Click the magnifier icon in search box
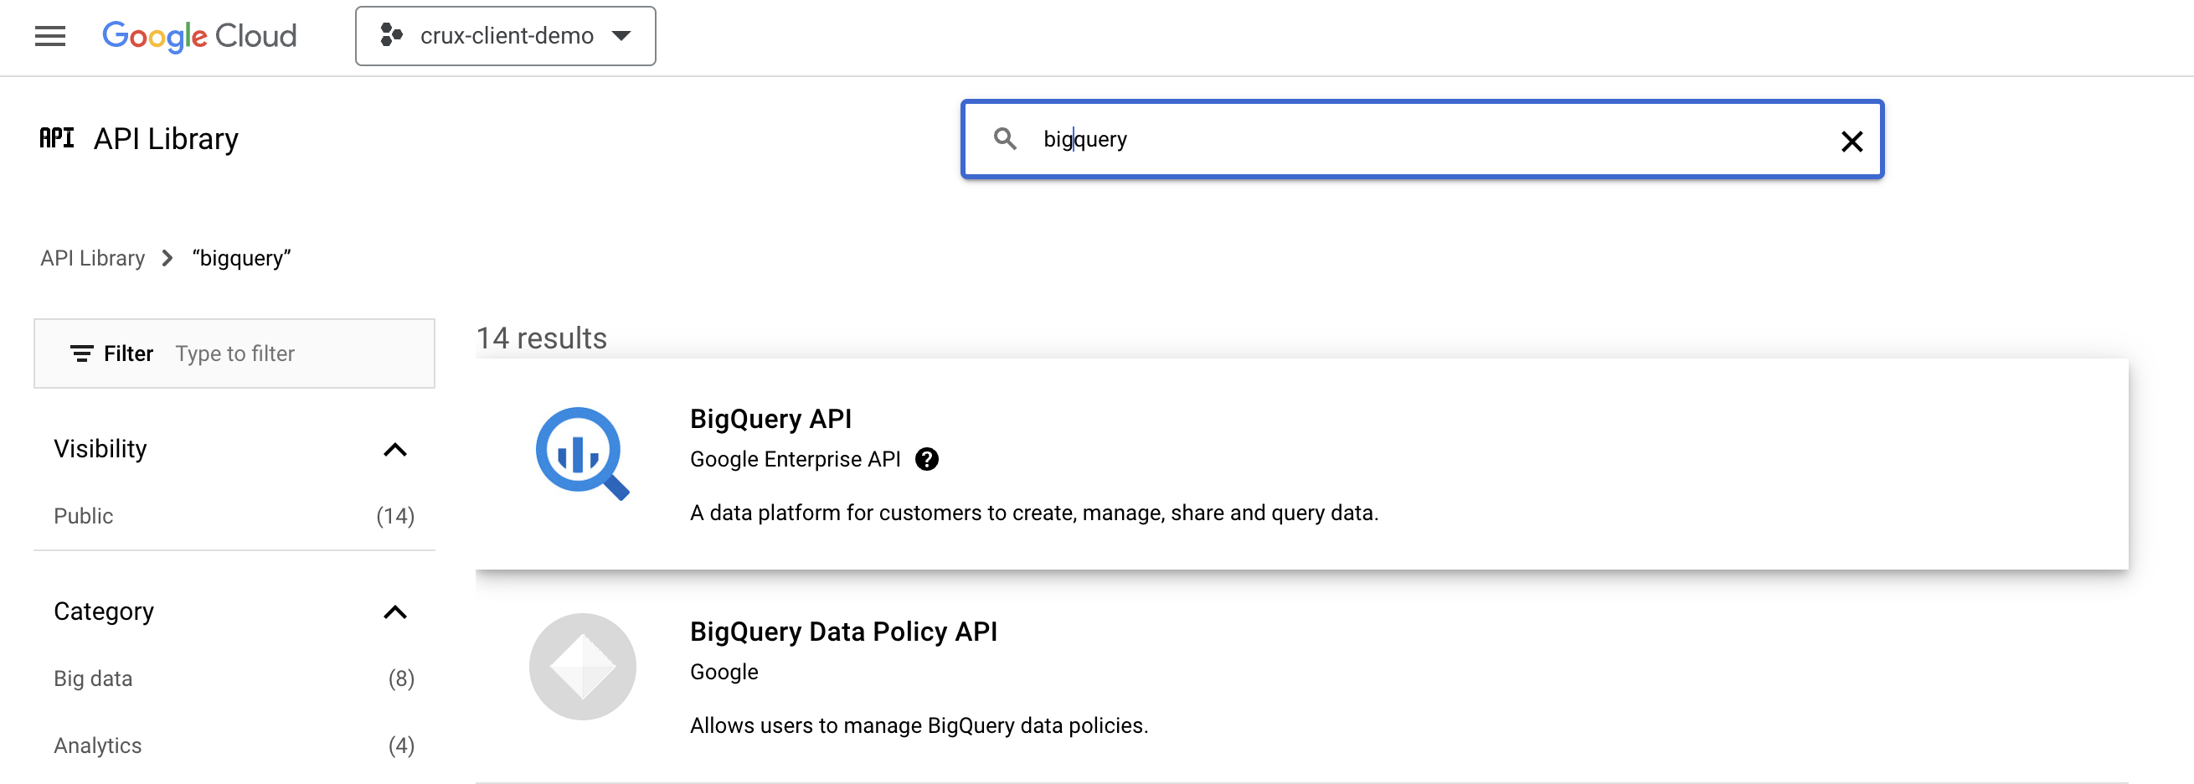Image resolution: width=2194 pixels, height=784 pixels. pos(1005,139)
